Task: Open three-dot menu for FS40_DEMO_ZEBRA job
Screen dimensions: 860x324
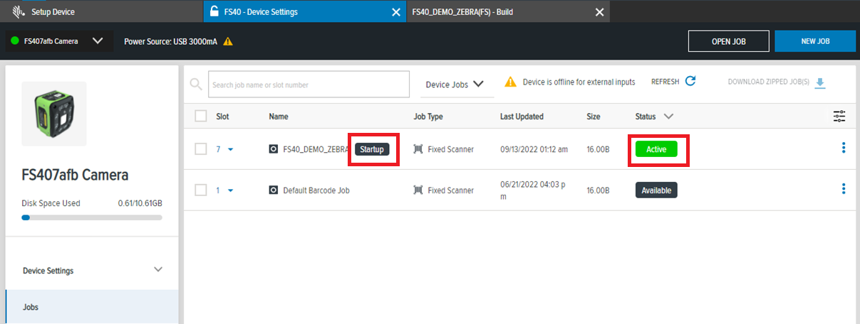Action: tap(844, 148)
